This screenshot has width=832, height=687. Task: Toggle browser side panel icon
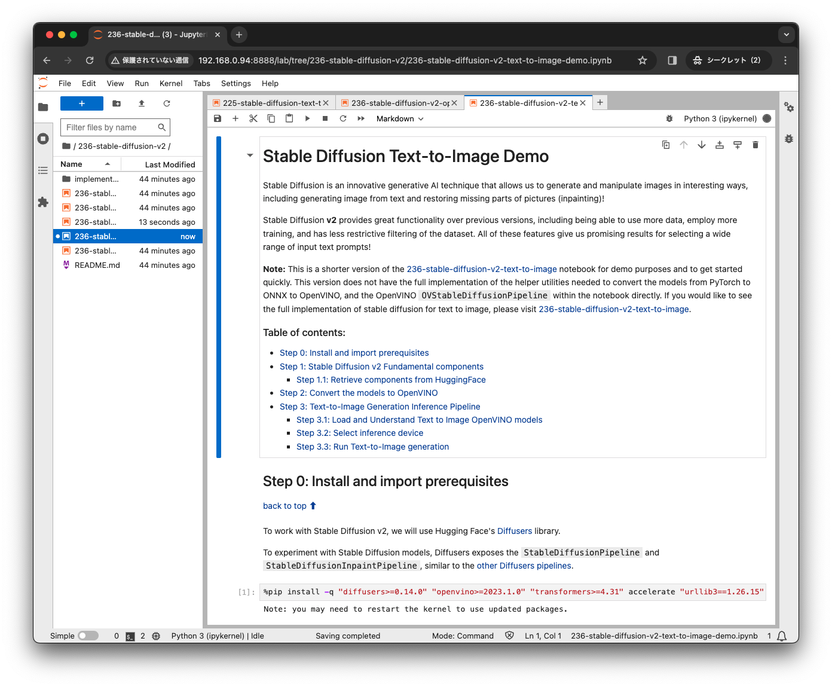672,60
